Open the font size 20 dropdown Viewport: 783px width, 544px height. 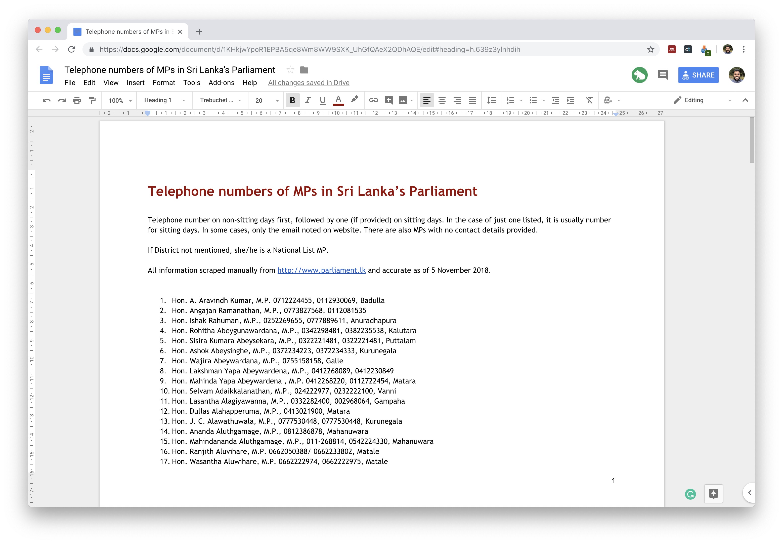point(267,101)
